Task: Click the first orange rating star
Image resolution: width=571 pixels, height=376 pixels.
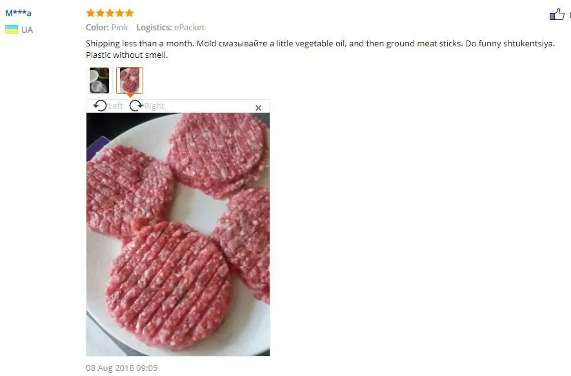Action: [90, 14]
